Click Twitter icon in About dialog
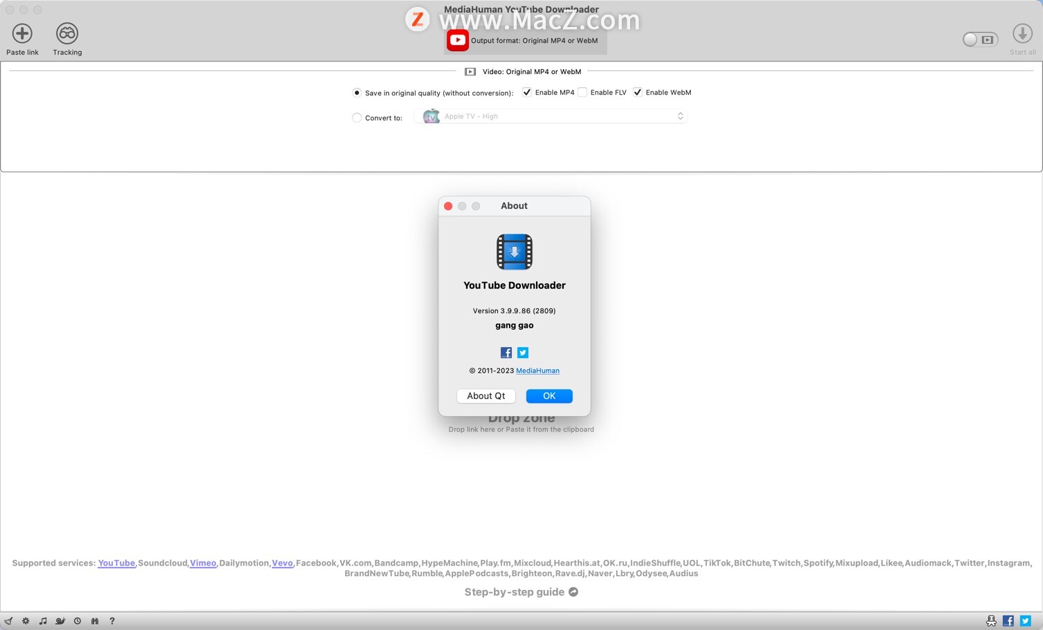The height and width of the screenshot is (630, 1043). click(523, 353)
